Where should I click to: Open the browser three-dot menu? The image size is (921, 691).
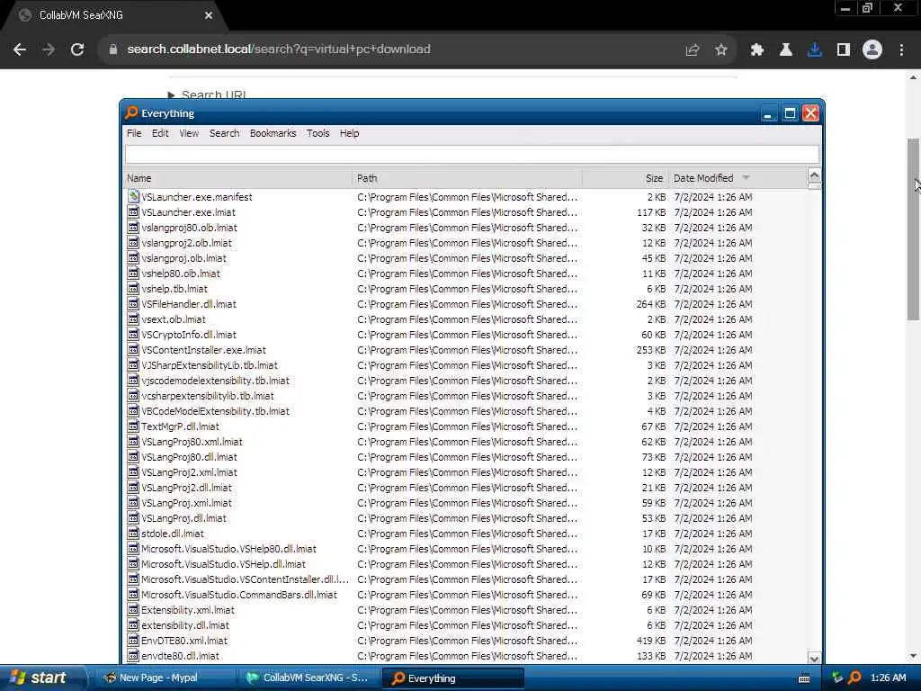click(x=901, y=50)
